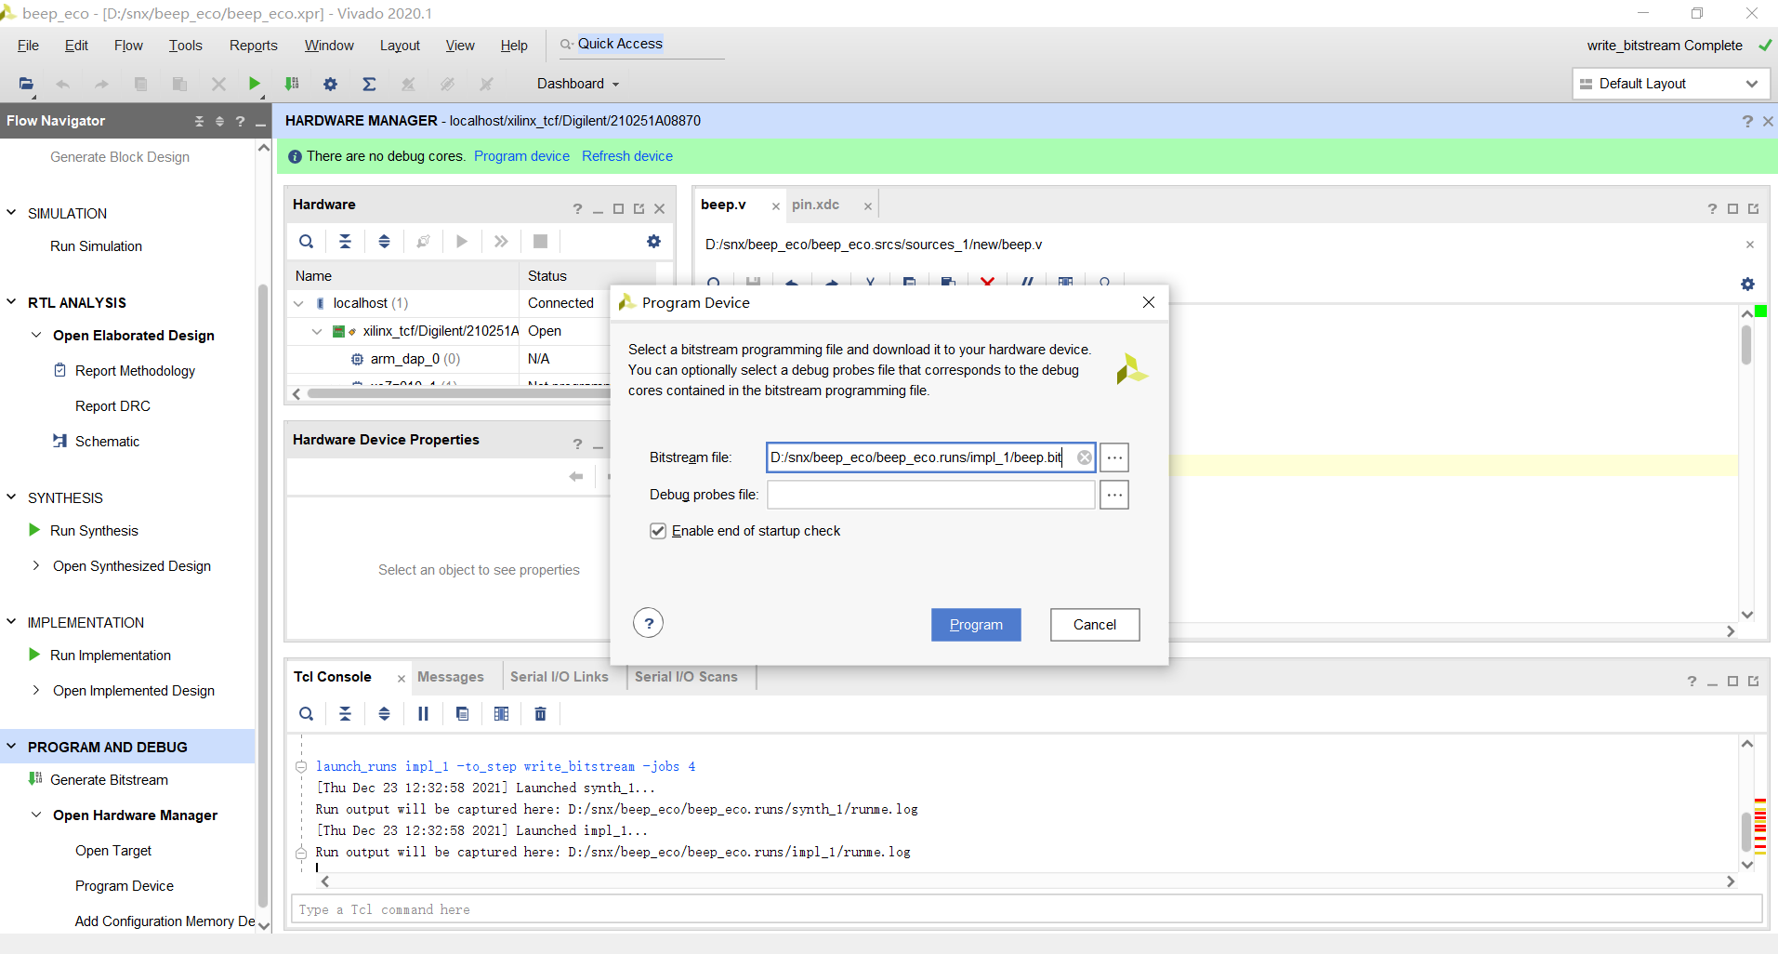Collapse all in Flow Navigator header
Screen dimensions: 1778x954
pyautogui.click(x=199, y=121)
